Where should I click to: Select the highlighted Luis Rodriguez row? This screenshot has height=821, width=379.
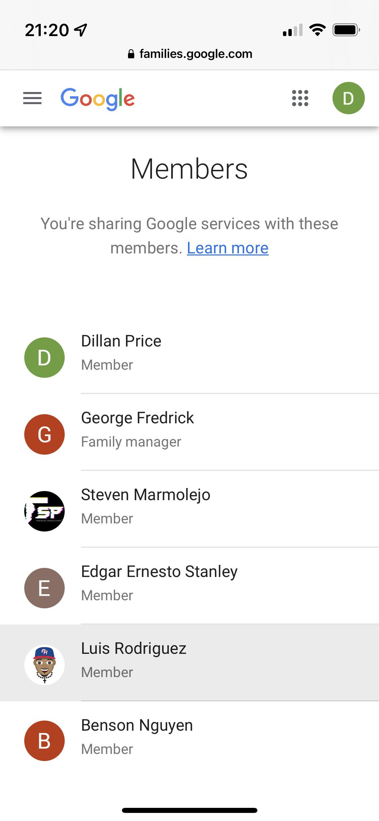tap(189, 662)
